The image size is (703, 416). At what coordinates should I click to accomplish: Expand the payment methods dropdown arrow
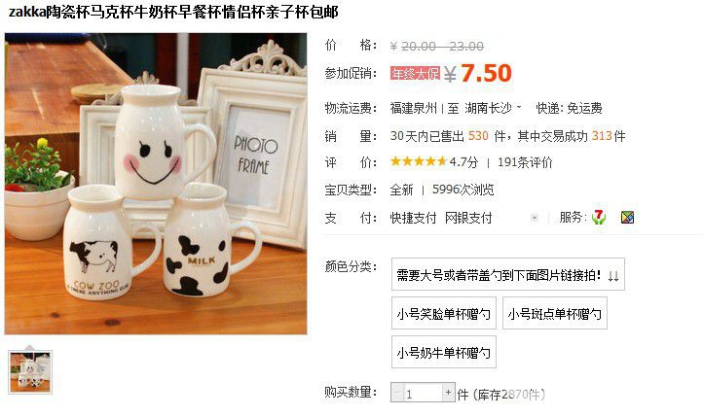point(534,218)
